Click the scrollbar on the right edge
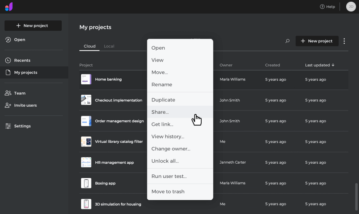This screenshot has height=214, width=359. tap(356, 196)
